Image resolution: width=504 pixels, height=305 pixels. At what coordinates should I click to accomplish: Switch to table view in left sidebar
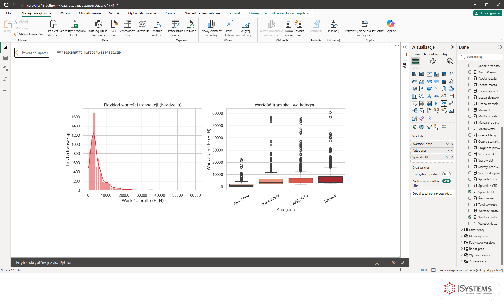click(x=6, y=58)
